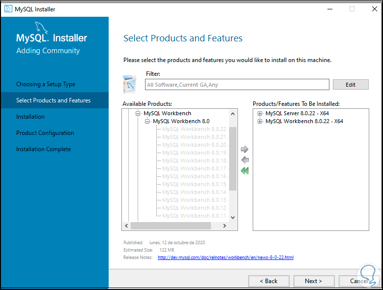Collapse the MySQL Workbench tree node
383x290 pixels.
coord(138,113)
